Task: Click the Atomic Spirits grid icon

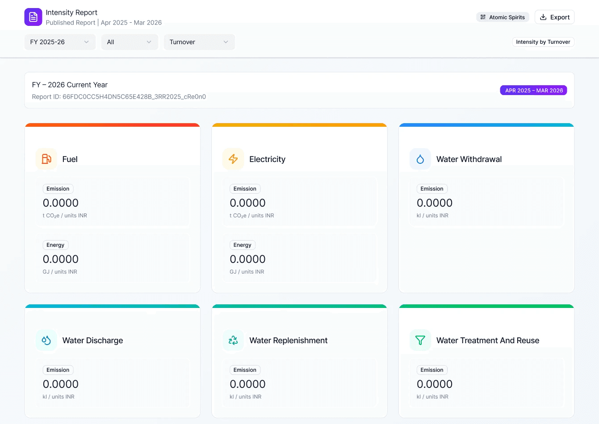Action: [x=483, y=17]
